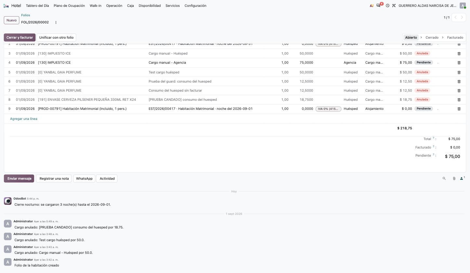Search messages in the chatter

point(444,178)
